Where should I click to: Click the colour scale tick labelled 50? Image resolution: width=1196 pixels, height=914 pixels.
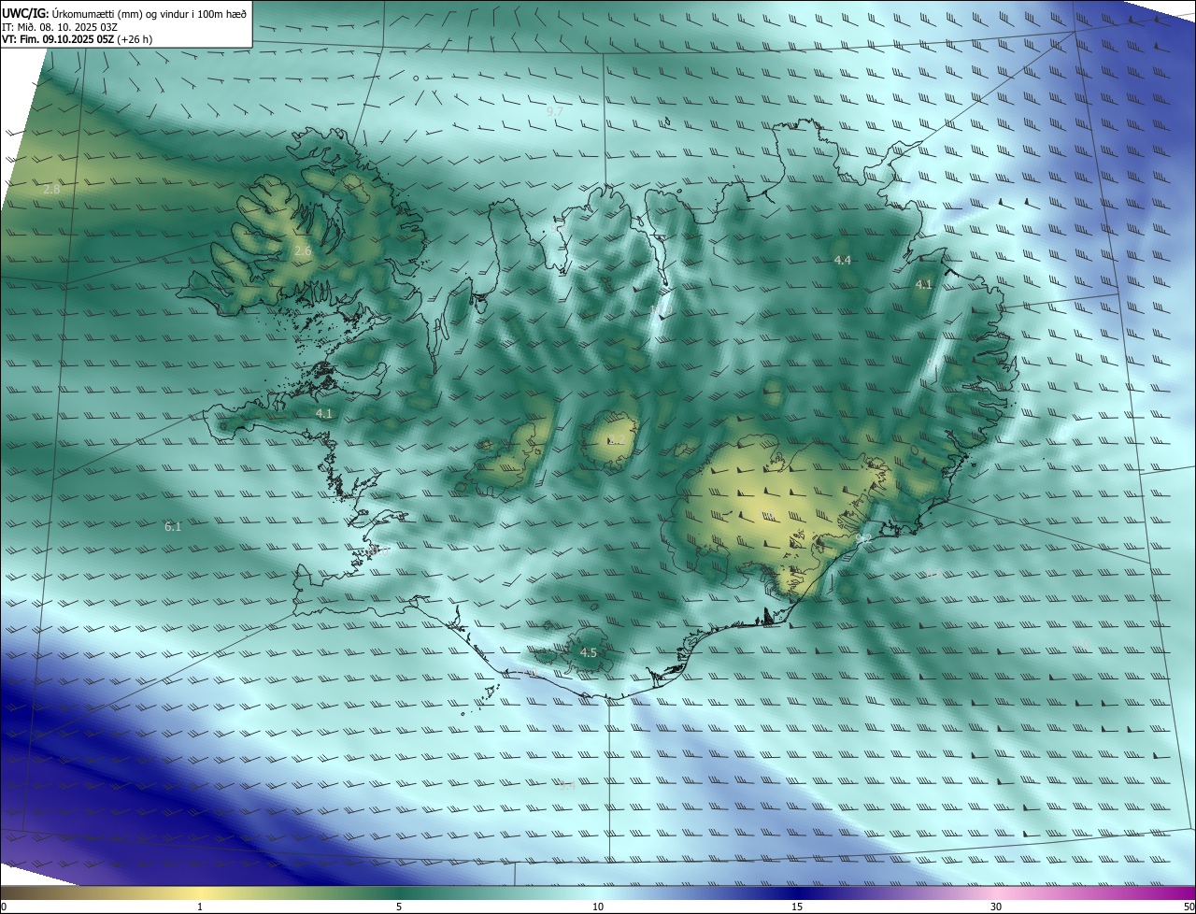(1189, 907)
